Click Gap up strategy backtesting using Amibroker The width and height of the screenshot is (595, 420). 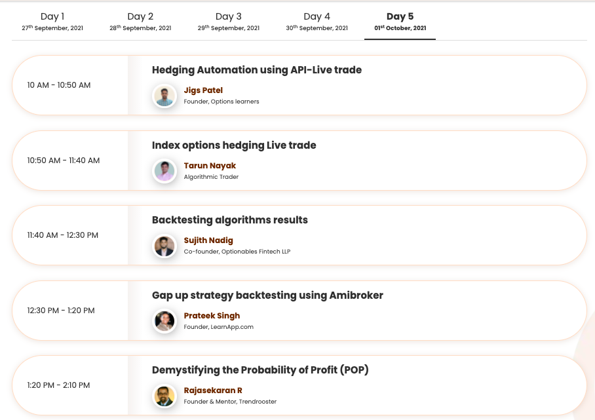click(267, 296)
